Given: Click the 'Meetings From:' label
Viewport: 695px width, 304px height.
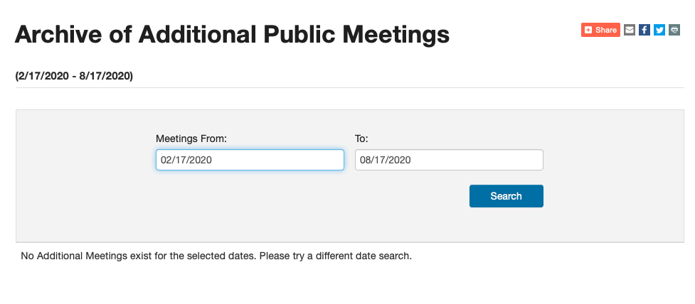Looking at the screenshot, I should 191,139.
